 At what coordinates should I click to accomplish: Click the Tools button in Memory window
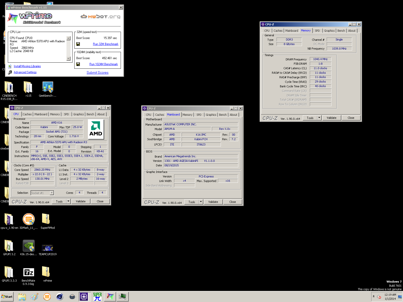click(x=310, y=118)
